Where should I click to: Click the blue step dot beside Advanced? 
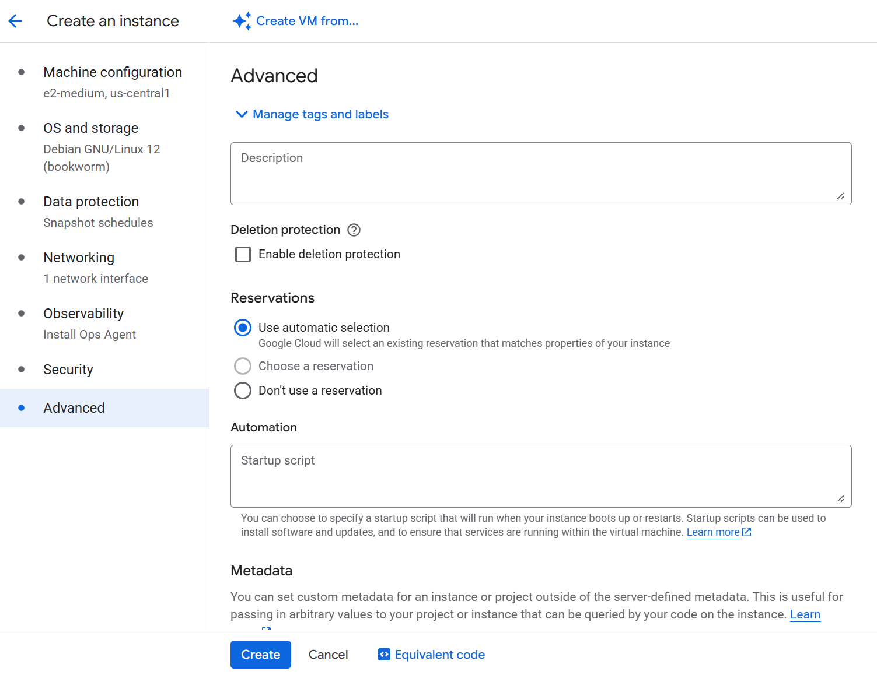pos(21,408)
